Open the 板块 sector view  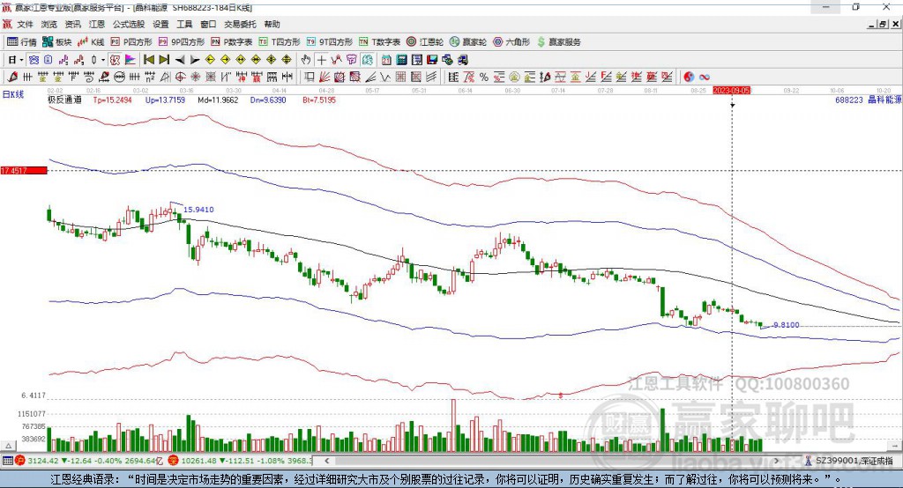point(57,42)
